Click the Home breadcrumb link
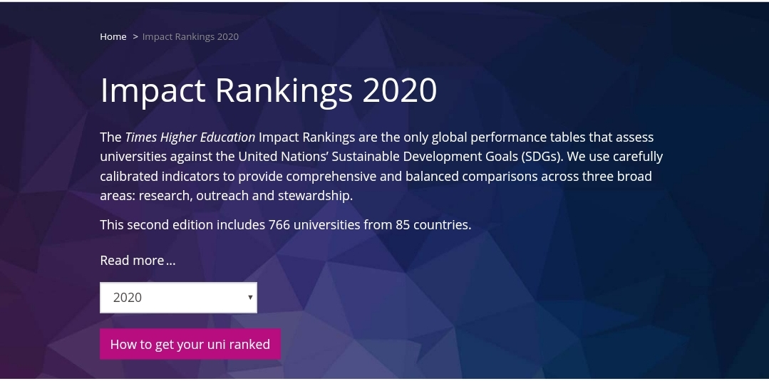 click(113, 36)
